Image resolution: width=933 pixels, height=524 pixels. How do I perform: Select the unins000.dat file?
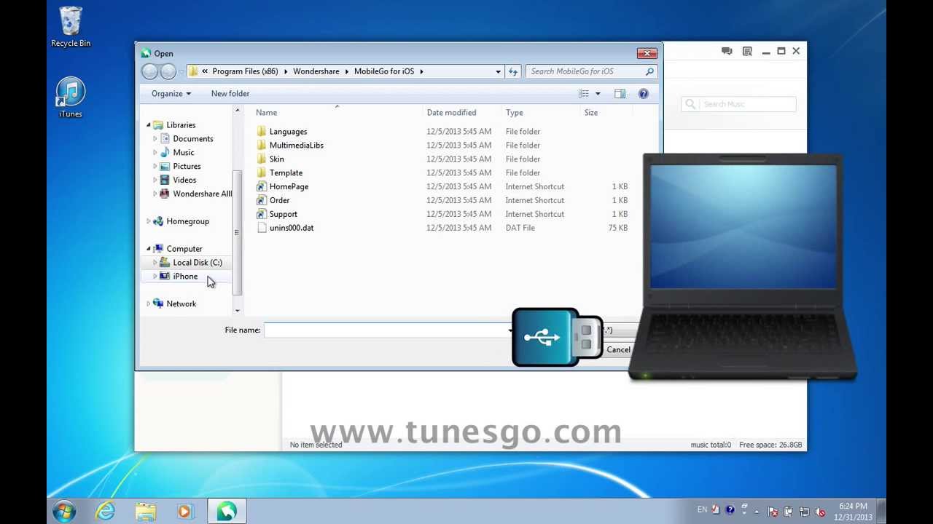click(x=291, y=229)
